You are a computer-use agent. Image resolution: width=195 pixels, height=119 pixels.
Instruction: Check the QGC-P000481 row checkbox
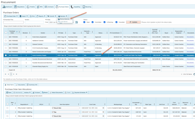(6, 37)
